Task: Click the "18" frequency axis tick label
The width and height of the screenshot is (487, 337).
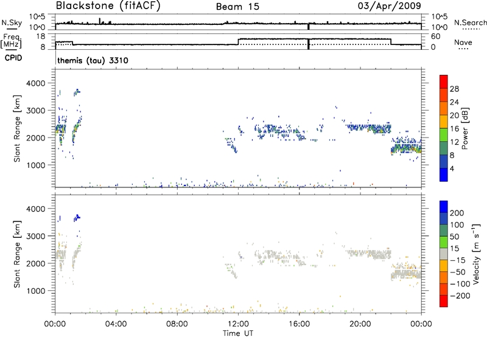Action: pyautogui.click(x=40, y=36)
